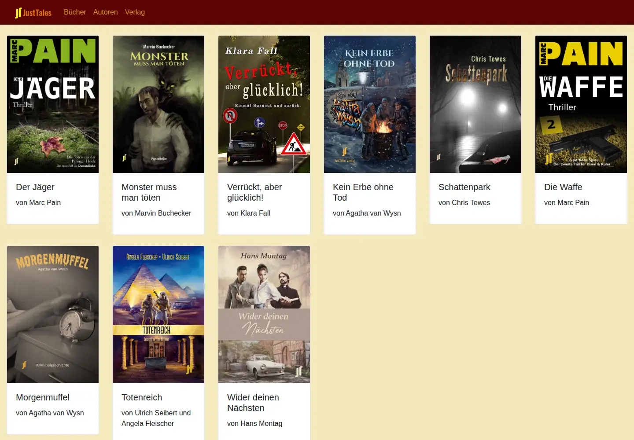Open the Autoren menu item
Viewport: 634px width, 440px height.
106,12
